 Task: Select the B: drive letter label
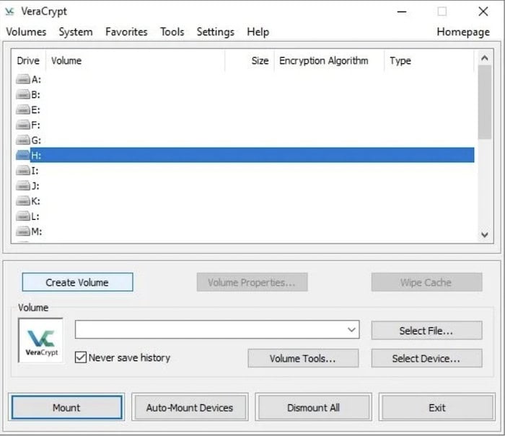tap(35, 94)
